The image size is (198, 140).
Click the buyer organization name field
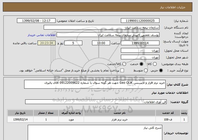point(102,27)
